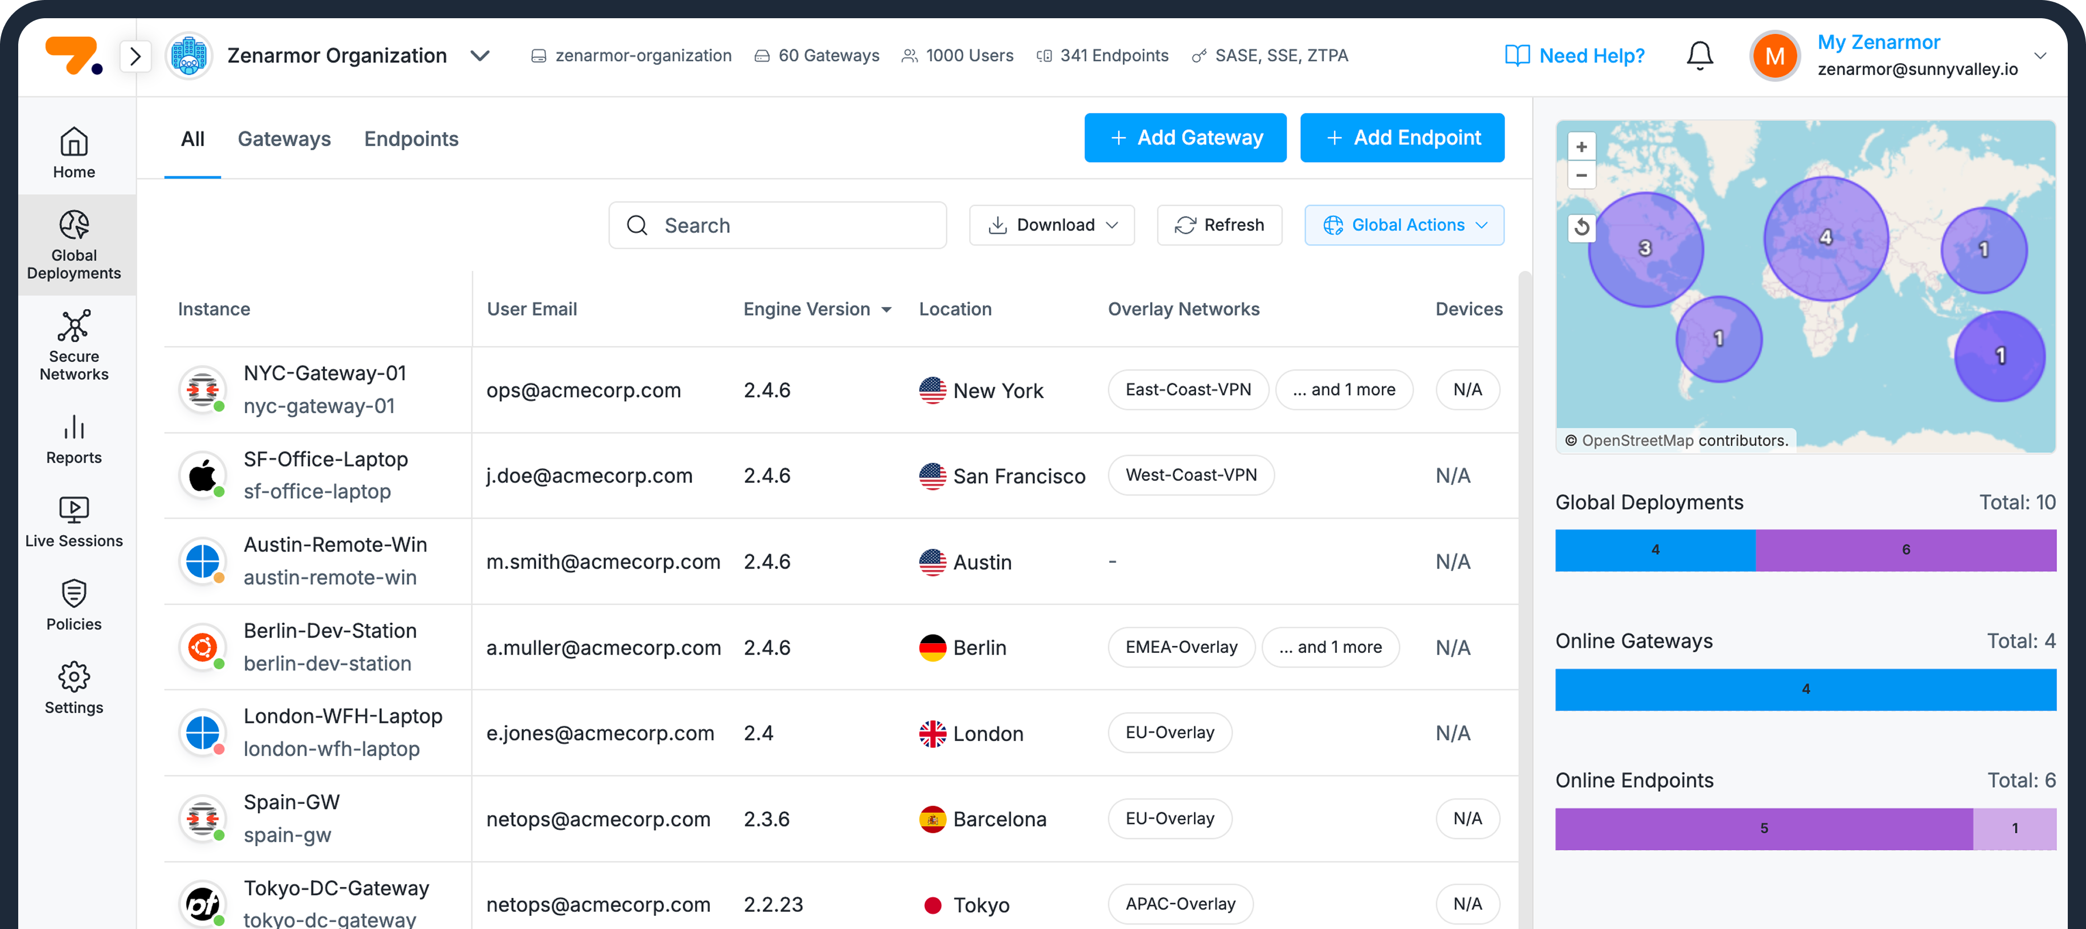Image resolution: width=2086 pixels, height=929 pixels.
Task: Expand the Download options dropdown
Action: pos(1052,224)
